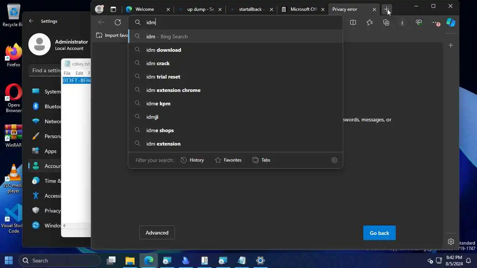
Task: Open Edit menu in cdkey.txt Notepad
Action: tap(79, 73)
